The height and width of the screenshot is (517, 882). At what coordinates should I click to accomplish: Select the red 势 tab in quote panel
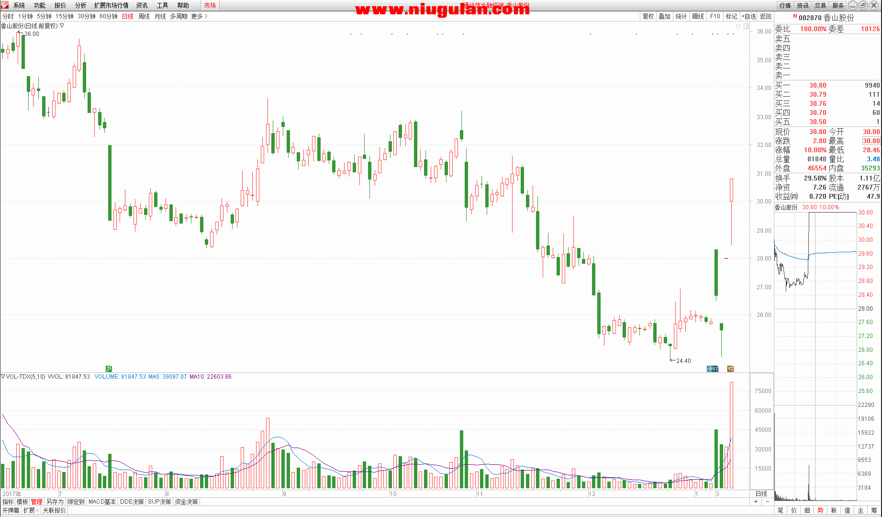pyautogui.click(x=820, y=510)
